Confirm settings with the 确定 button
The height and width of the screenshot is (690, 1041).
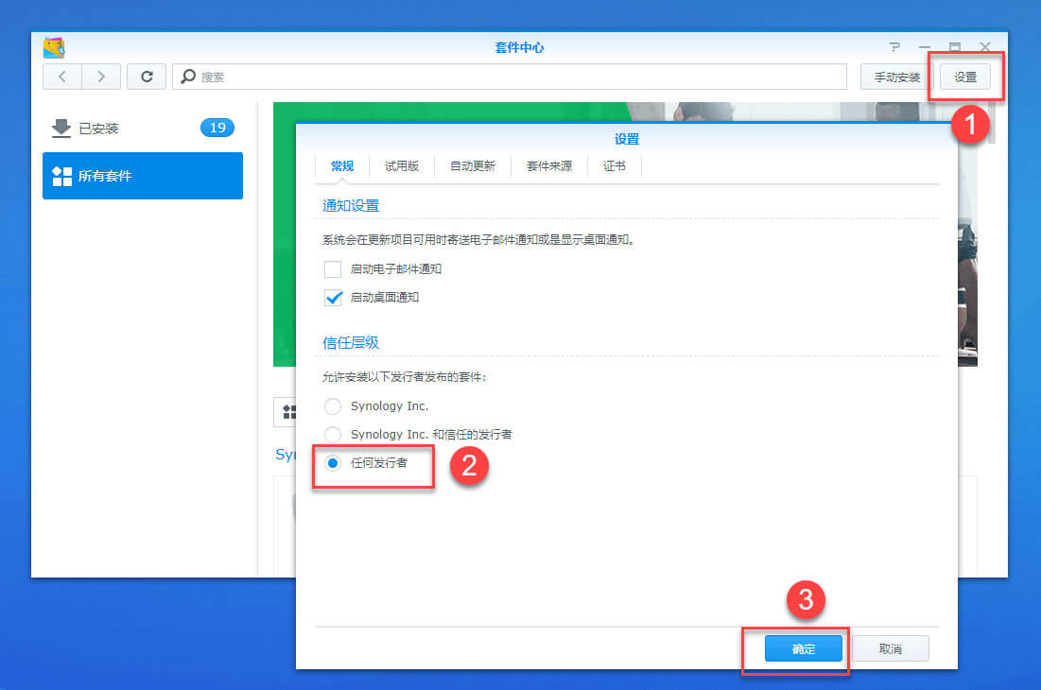[x=804, y=648]
